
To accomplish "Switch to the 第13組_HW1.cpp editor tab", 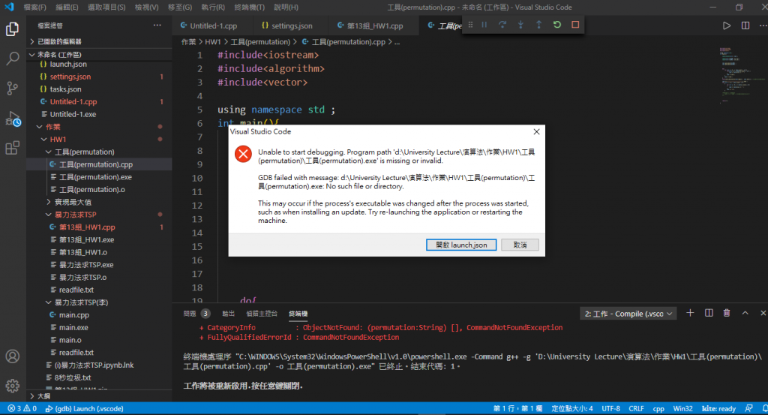I will click(374, 26).
